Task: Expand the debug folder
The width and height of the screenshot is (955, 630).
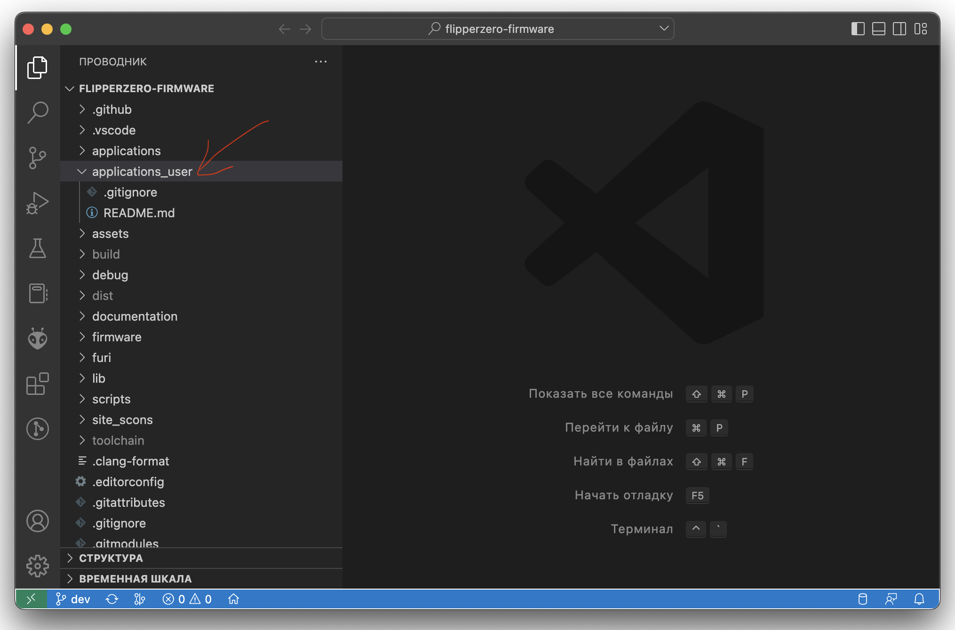Action: pos(201,275)
